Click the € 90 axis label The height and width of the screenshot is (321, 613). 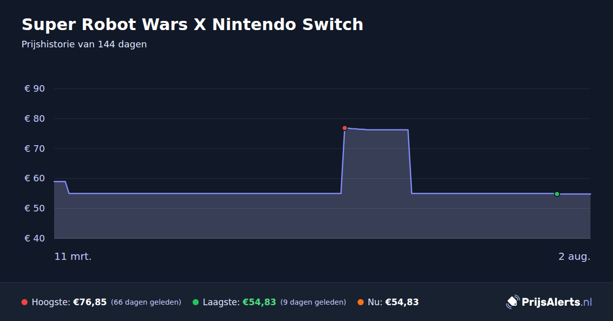click(x=35, y=89)
